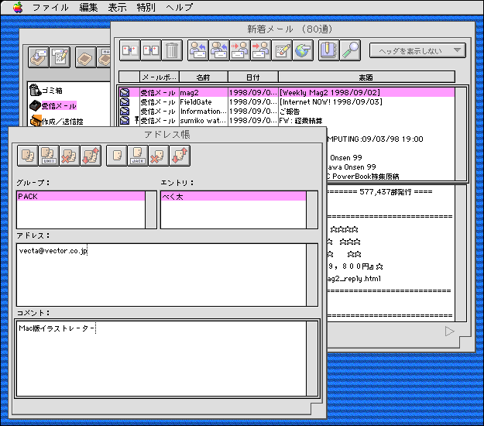Click envelope icon on the FieldGate row
Viewport: 484px width, 426px height.
pos(125,102)
